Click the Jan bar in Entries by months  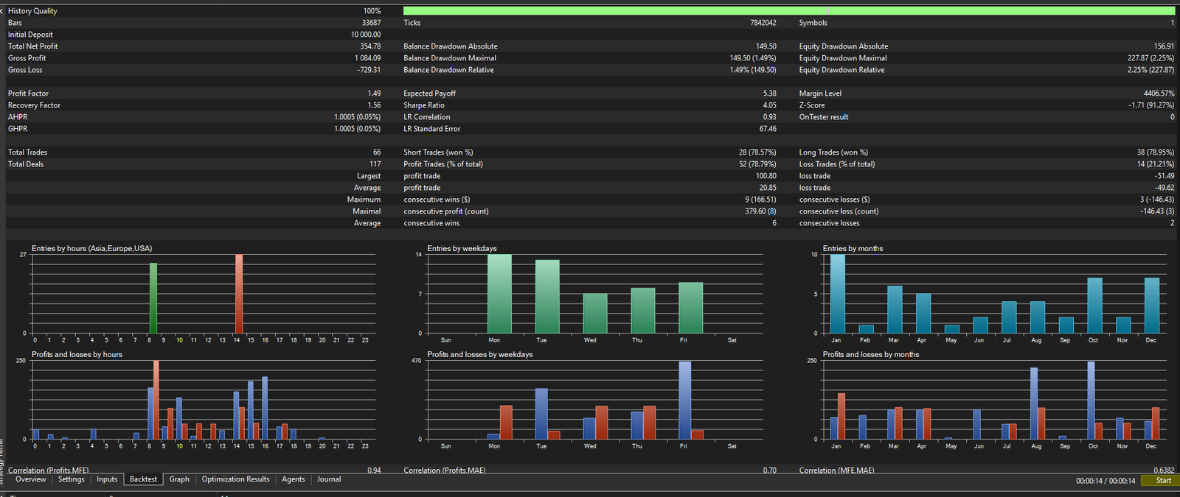coord(838,294)
